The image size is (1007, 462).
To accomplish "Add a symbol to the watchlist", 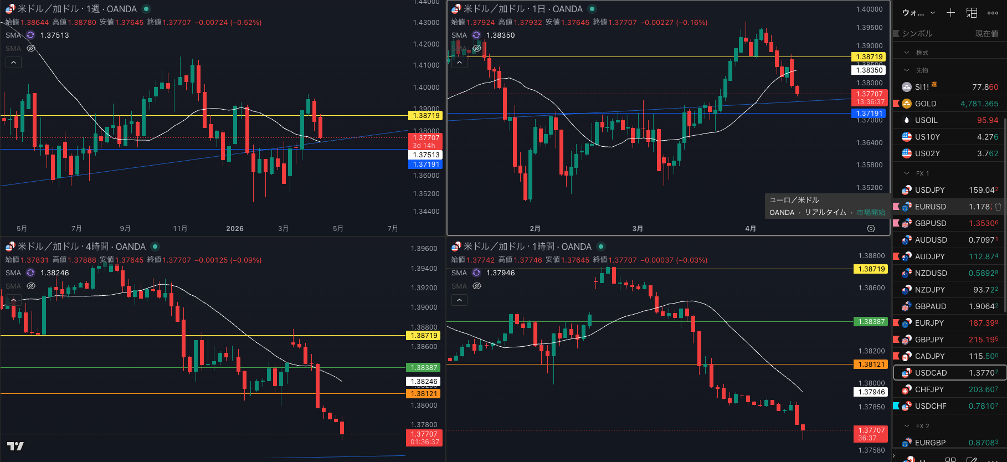I will [x=951, y=13].
